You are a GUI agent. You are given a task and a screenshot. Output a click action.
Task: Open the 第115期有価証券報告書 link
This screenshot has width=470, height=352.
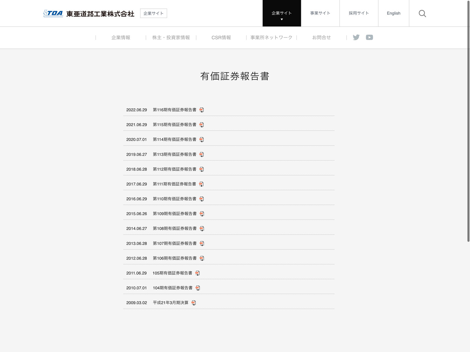pos(174,125)
